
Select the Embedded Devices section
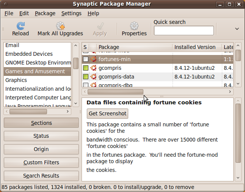click(x=37, y=54)
